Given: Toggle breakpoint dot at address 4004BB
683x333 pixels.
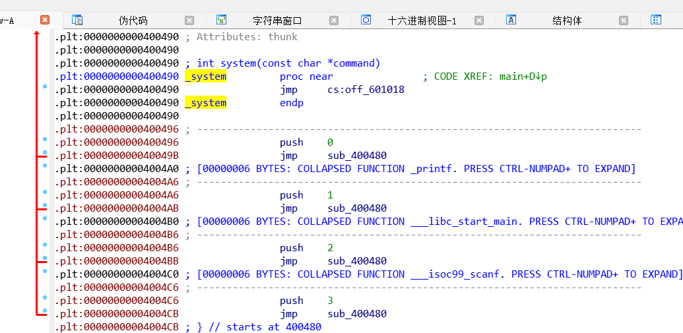Looking at the screenshot, I should click(x=45, y=258).
